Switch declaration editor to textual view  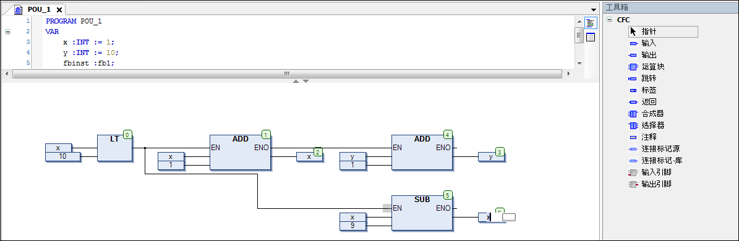[x=591, y=23]
